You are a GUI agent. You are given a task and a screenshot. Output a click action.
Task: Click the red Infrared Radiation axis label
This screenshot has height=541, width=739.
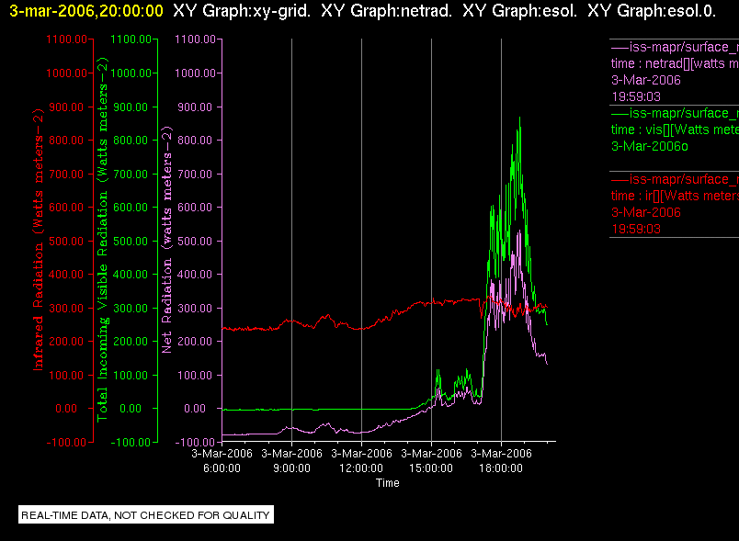(x=38, y=240)
